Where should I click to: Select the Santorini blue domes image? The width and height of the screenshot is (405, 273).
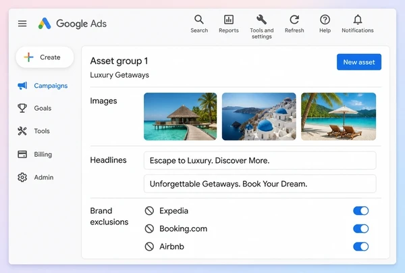[259, 116]
